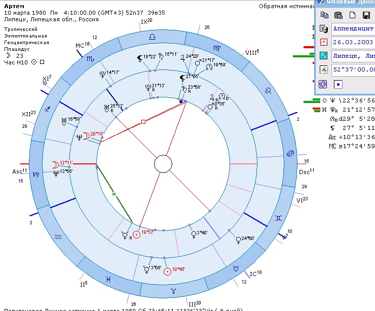
Task: Click the Липецк location field
Action: point(354,56)
